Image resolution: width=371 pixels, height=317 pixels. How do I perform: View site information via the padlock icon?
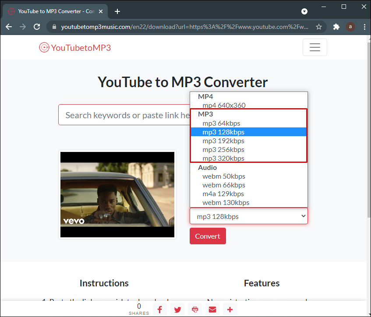point(54,27)
